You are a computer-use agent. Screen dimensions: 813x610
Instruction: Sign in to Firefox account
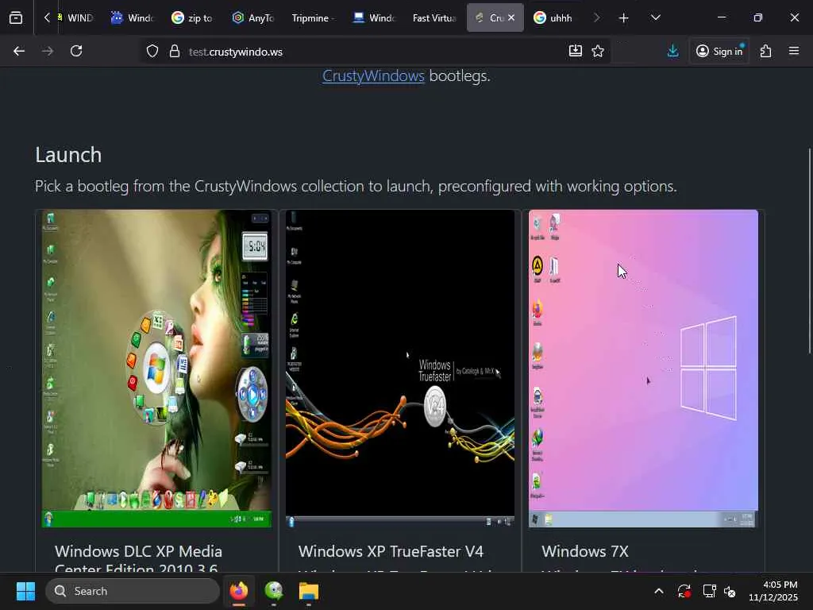[719, 51]
